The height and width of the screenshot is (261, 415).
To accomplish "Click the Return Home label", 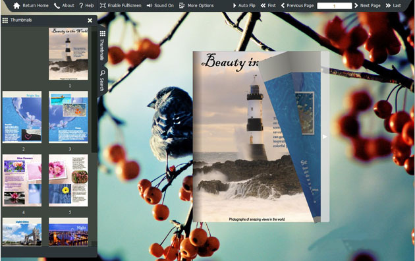I will 36,5.
